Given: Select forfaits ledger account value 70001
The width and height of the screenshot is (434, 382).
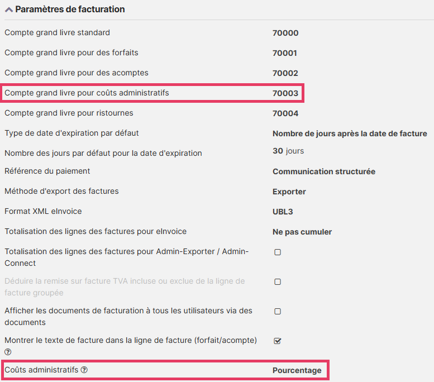Looking at the screenshot, I should (x=285, y=53).
